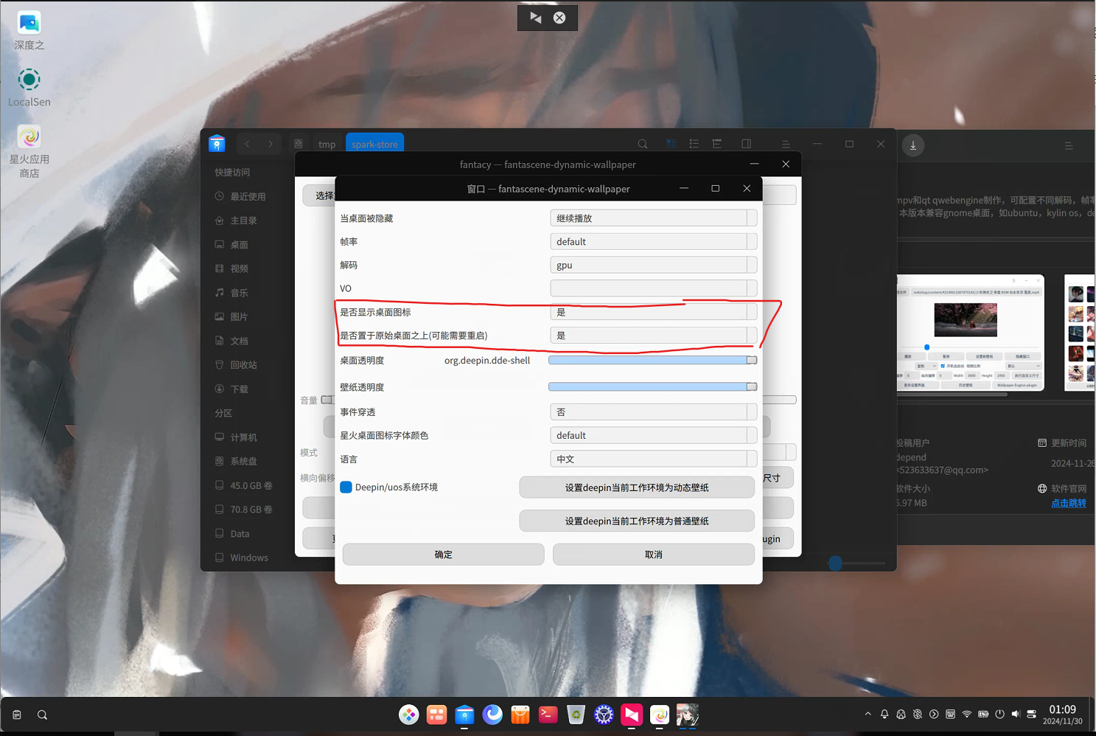Open the Windows partition in the sidebar
The image size is (1096, 736).
point(249,558)
